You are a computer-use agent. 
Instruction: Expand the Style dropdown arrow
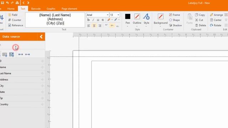[146, 26]
